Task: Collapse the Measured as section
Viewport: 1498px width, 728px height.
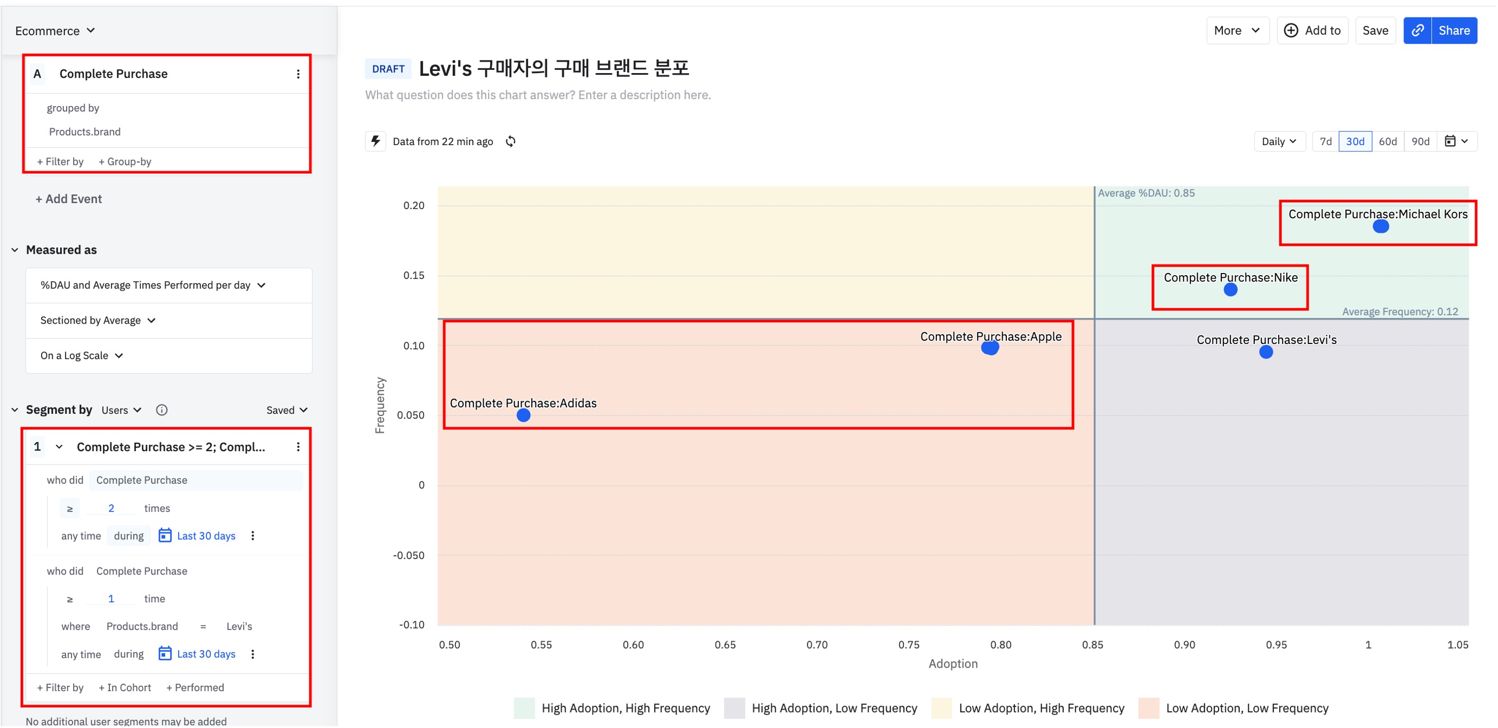Action: coord(15,250)
